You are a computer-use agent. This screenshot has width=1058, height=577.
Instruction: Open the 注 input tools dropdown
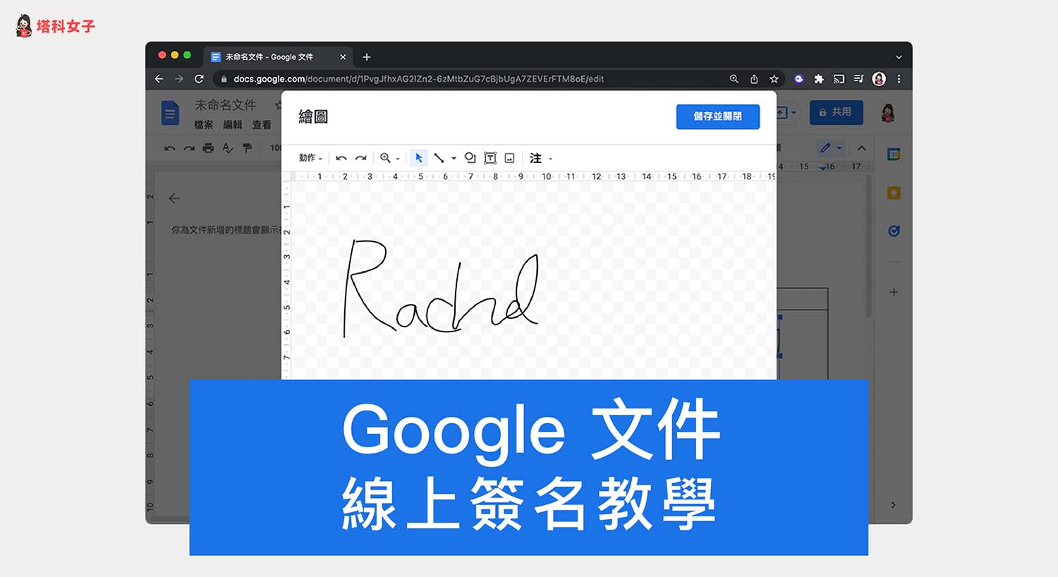(540, 158)
